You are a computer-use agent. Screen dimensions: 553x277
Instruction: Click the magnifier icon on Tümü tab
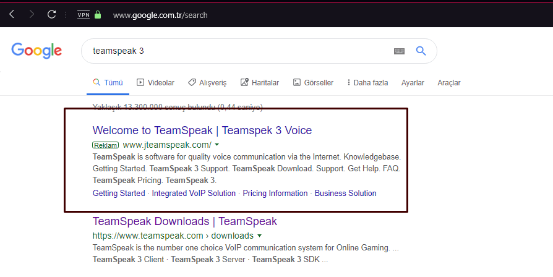click(96, 82)
